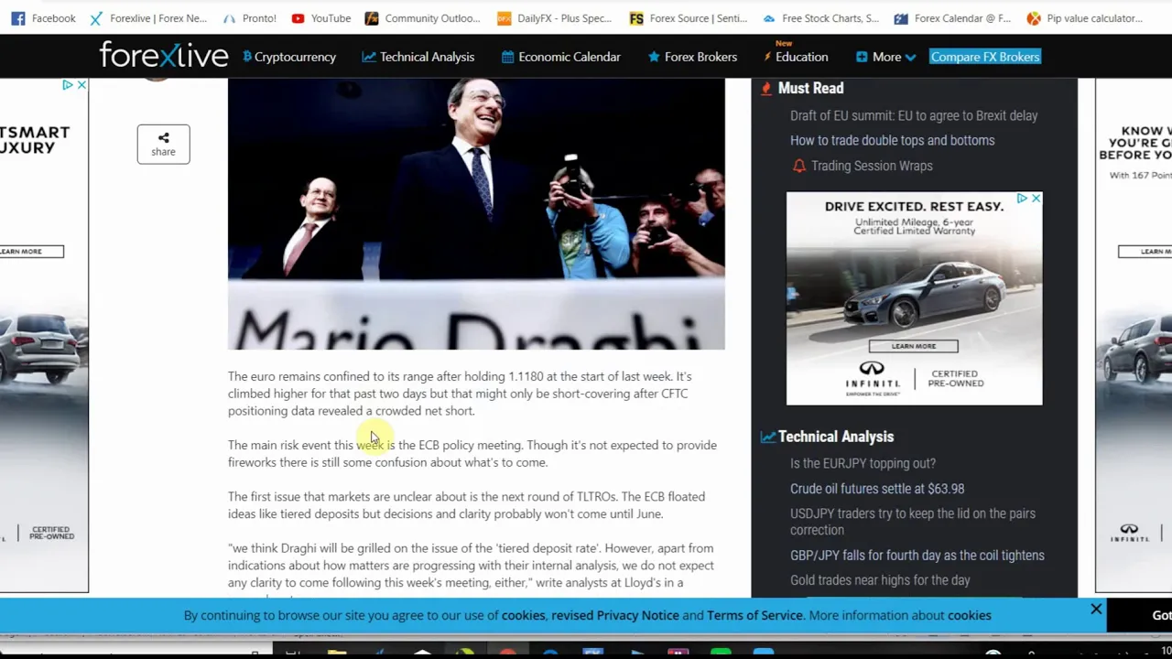Click the Mario Draghi article photo
This screenshot has height=659, width=1172.
[x=476, y=213]
